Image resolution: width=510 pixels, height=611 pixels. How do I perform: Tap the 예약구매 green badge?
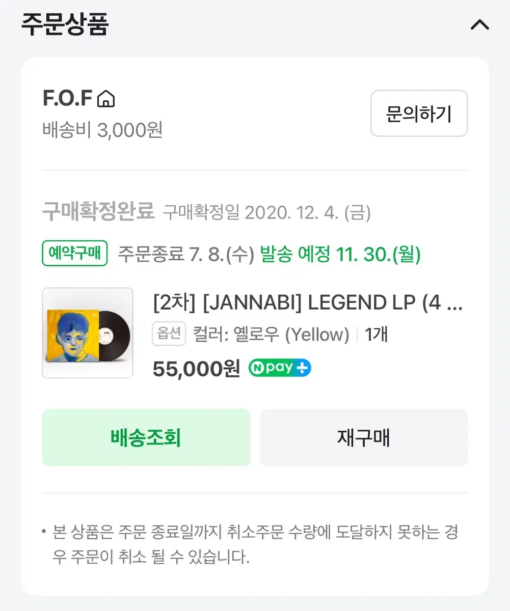click(x=74, y=254)
